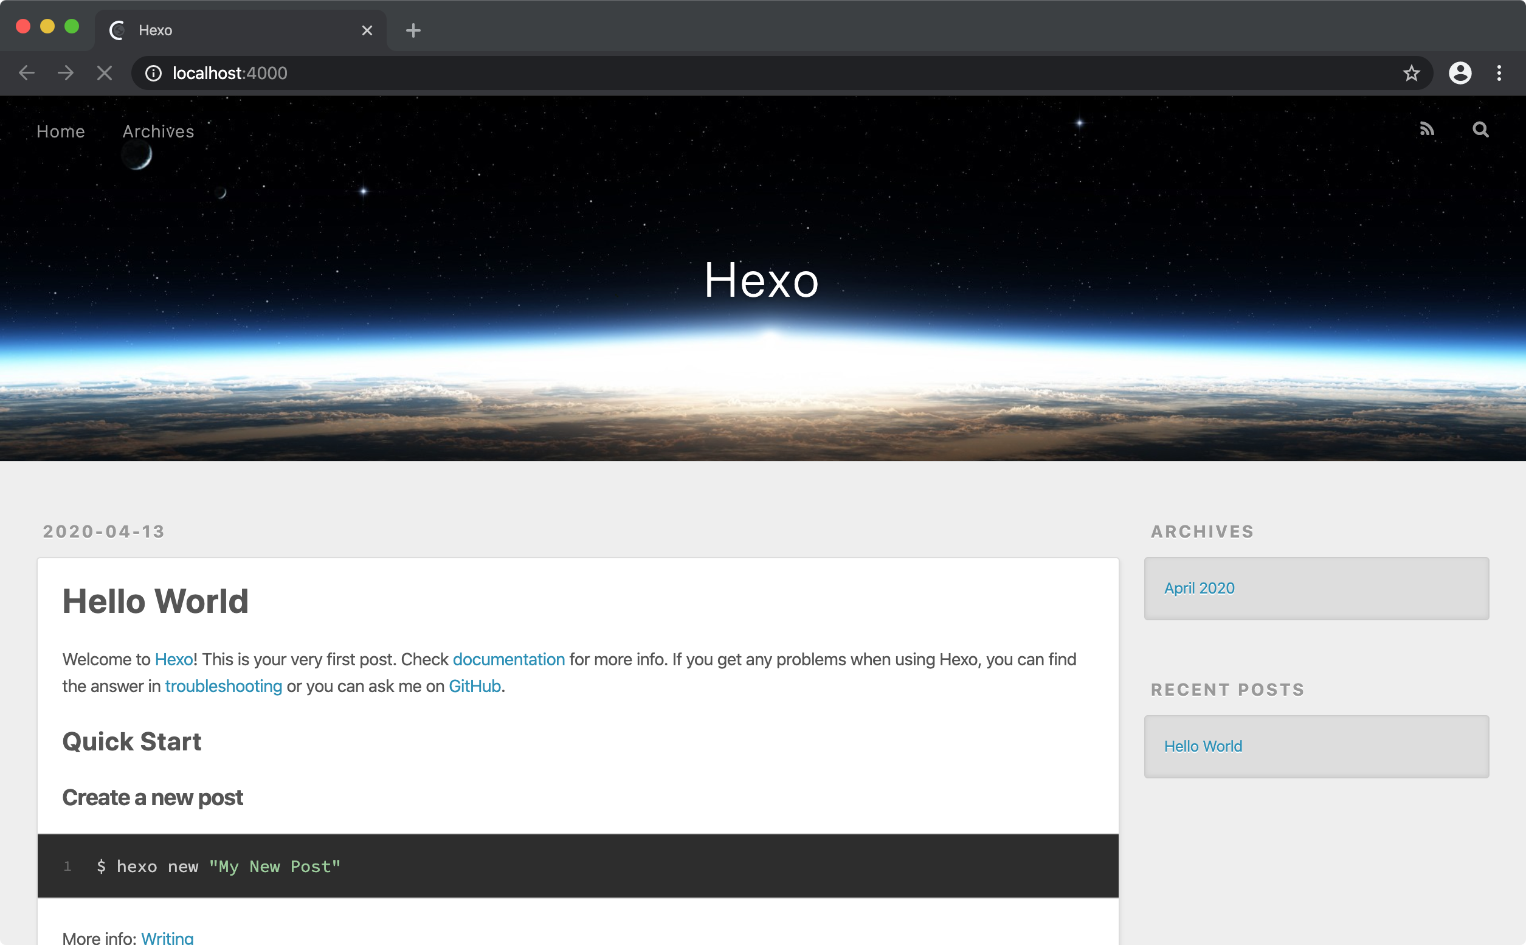Open the Chrome three-dot menu
The width and height of the screenshot is (1526, 945).
click(1499, 73)
